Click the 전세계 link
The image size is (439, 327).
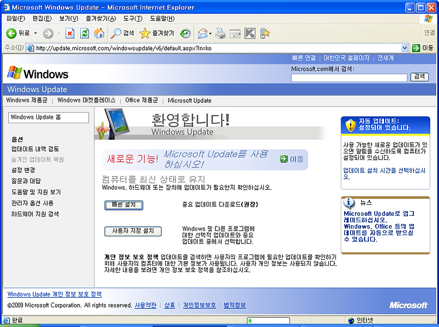pos(386,58)
